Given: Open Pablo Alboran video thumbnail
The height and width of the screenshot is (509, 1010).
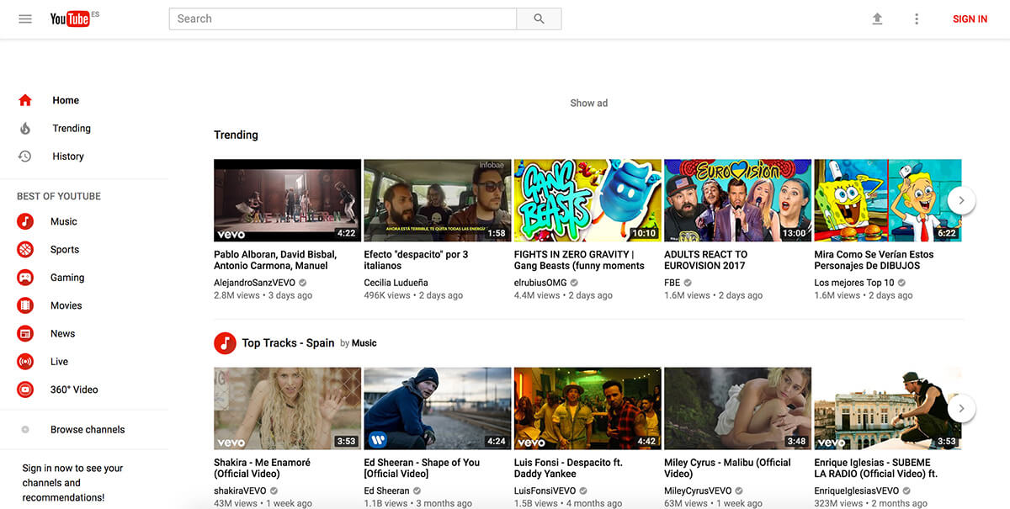Looking at the screenshot, I should tap(287, 200).
